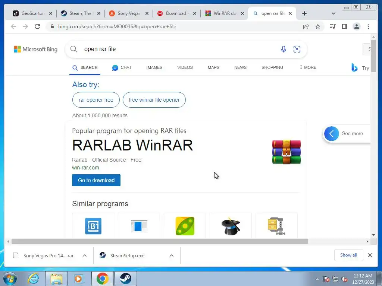Expand the See more side panel
This screenshot has height=286, width=382.
(x=331, y=134)
